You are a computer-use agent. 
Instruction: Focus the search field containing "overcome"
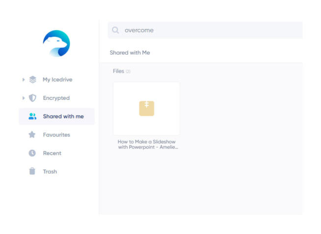(206, 30)
